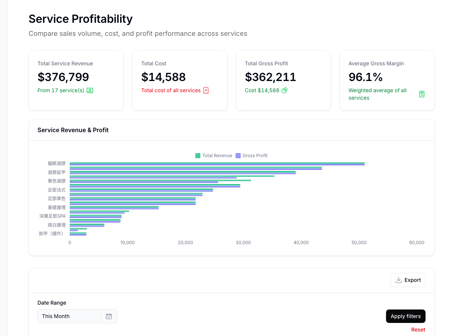Click the Apply filters button
The height and width of the screenshot is (336, 455).
point(405,316)
